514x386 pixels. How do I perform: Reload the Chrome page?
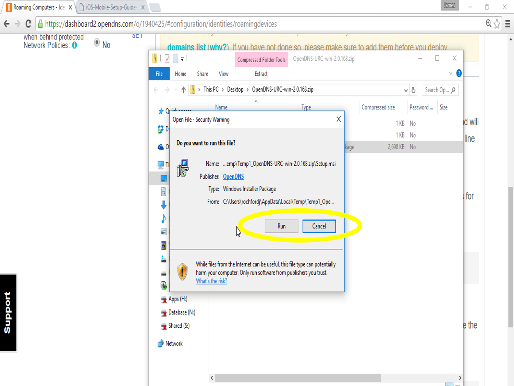(x=28, y=24)
